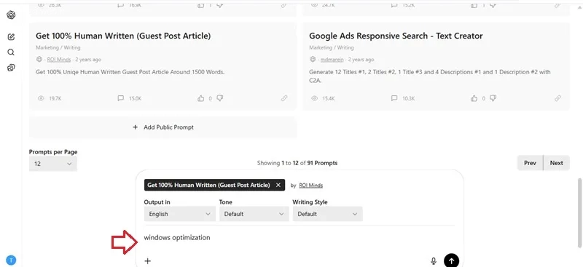Open the Writing Style dropdown
The width and height of the screenshot is (583, 267).
click(327, 214)
